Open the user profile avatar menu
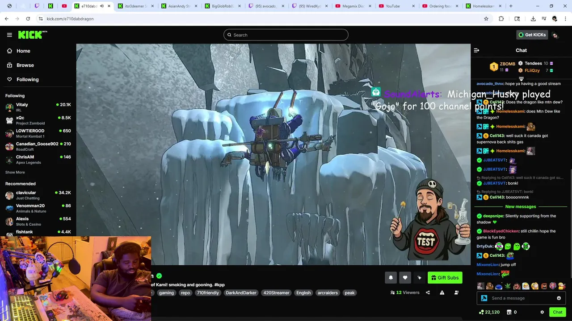This screenshot has width=572, height=321. pyautogui.click(x=555, y=35)
